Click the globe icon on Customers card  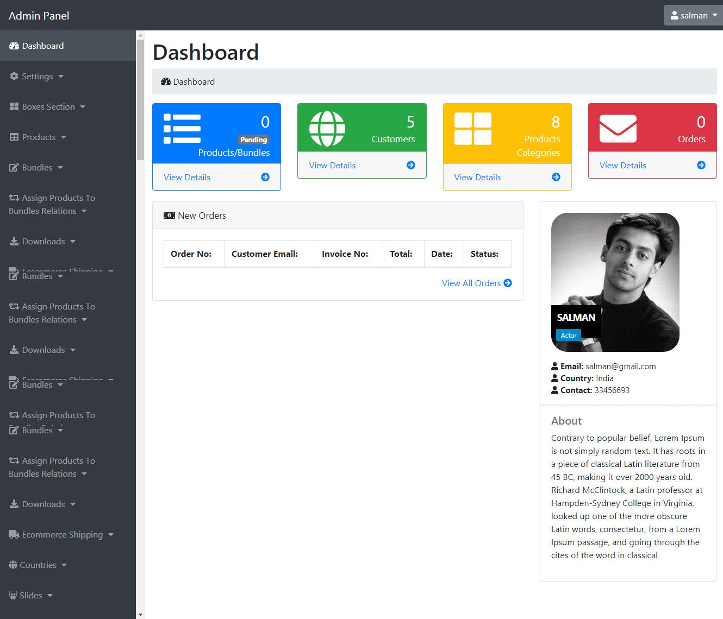(x=327, y=129)
